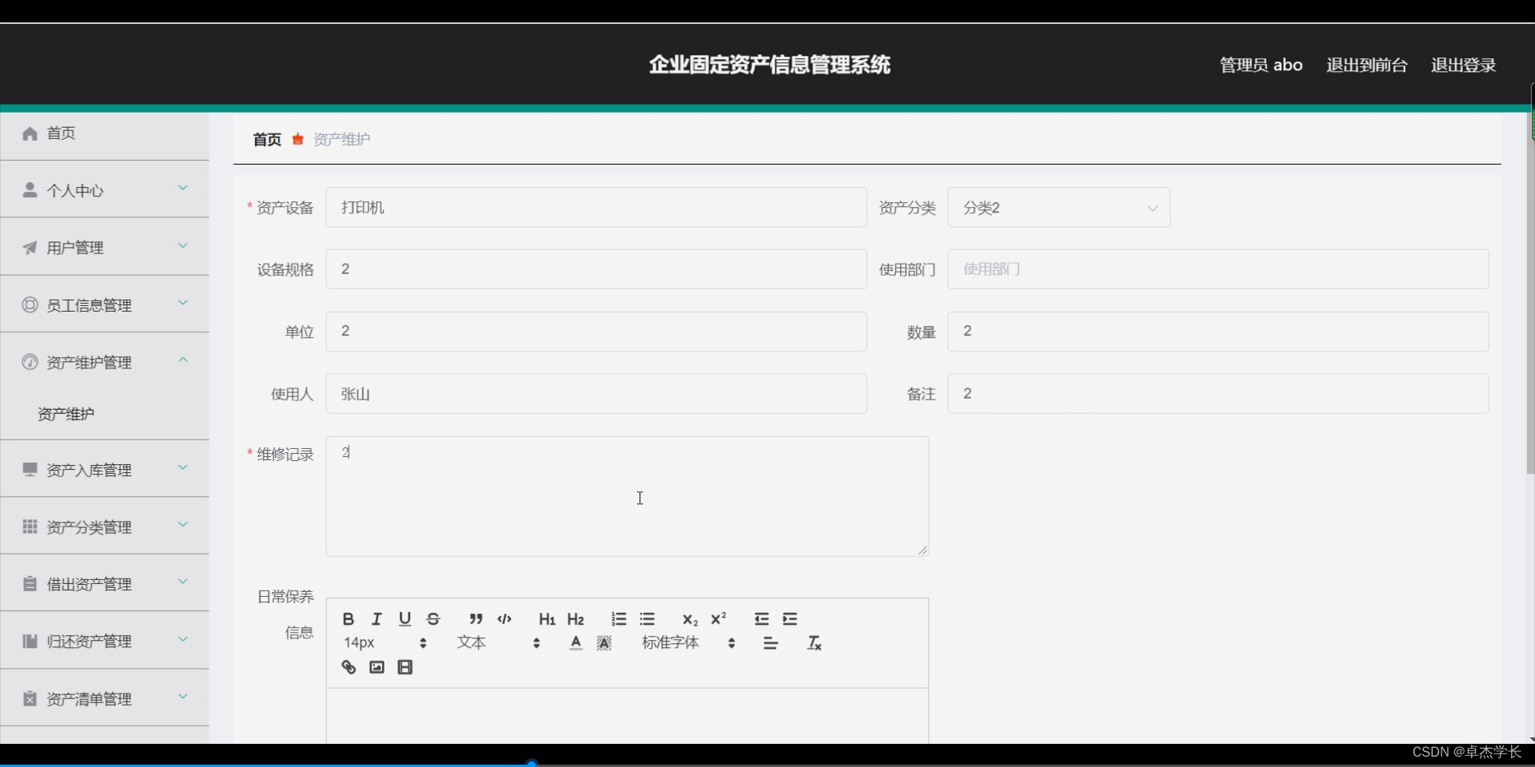
Task: Toggle superscript formatting
Action: [x=718, y=618]
